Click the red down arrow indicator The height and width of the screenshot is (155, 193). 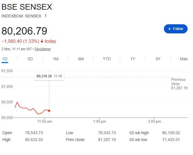tap(42, 41)
